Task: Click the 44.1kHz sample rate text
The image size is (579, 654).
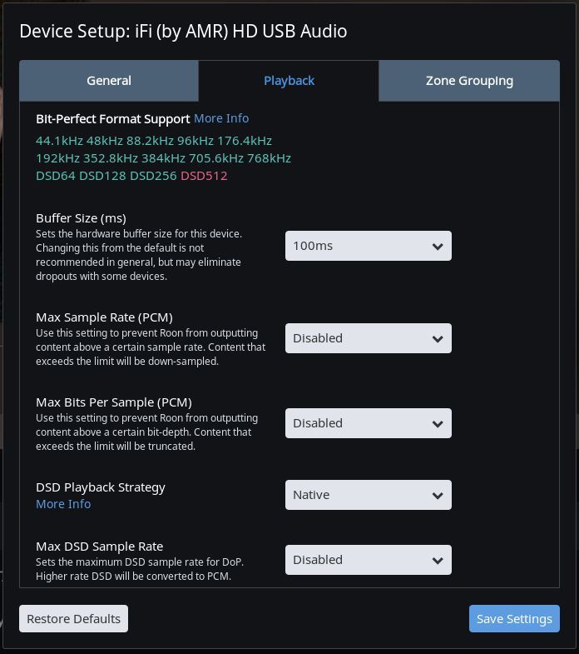Action: [60, 141]
